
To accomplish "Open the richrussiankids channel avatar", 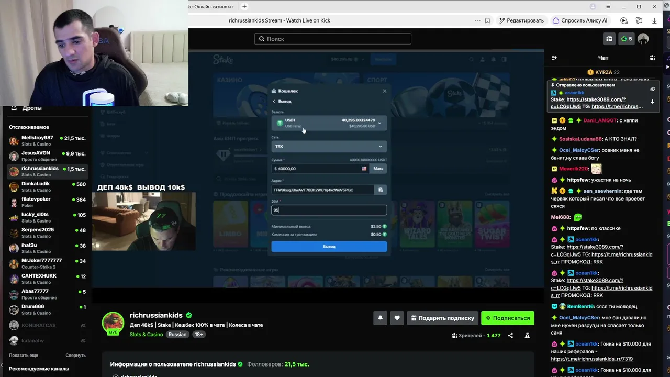I will pos(113,323).
